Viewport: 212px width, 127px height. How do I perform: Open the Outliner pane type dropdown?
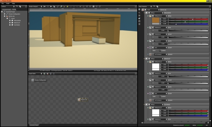pyautogui.click(x=8, y=6)
